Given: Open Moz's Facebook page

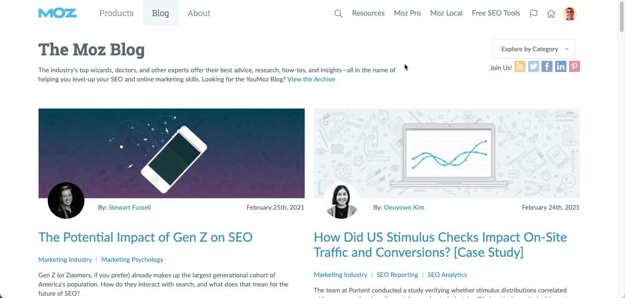Looking at the screenshot, I should [x=547, y=66].
